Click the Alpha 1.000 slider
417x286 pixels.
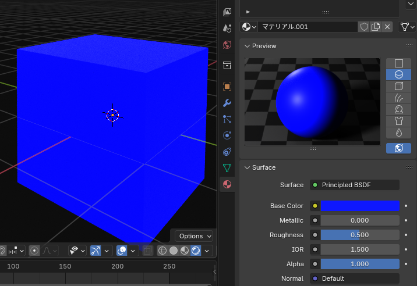click(x=360, y=264)
